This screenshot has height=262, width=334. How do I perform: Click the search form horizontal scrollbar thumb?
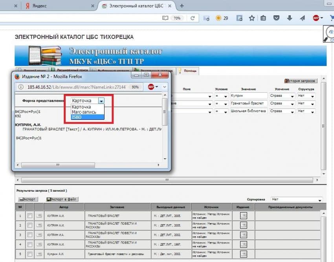pos(167,180)
